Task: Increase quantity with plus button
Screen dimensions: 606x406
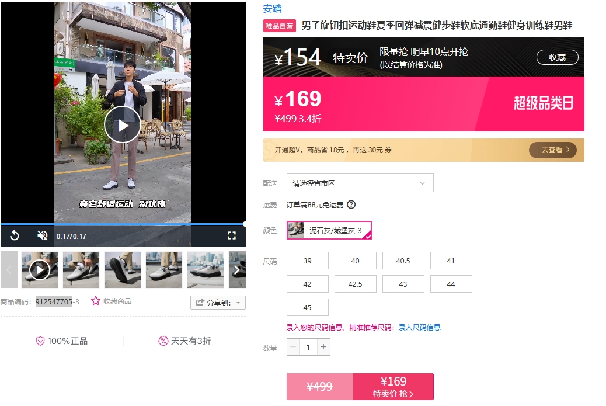Action: [x=323, y=347]
